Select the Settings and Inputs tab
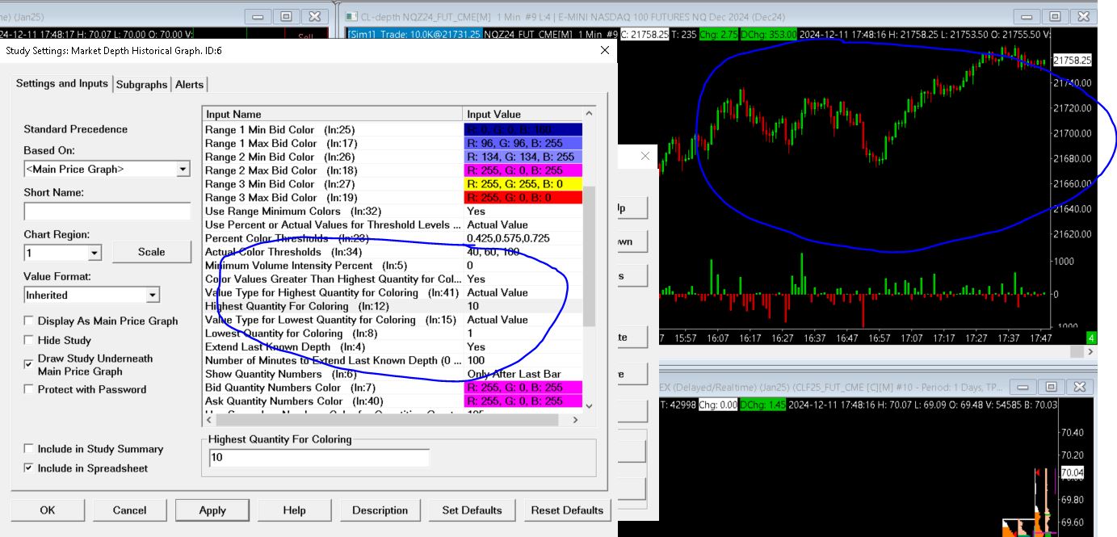This screenshot has width=1117, height=537. click(x=62, y=83)
